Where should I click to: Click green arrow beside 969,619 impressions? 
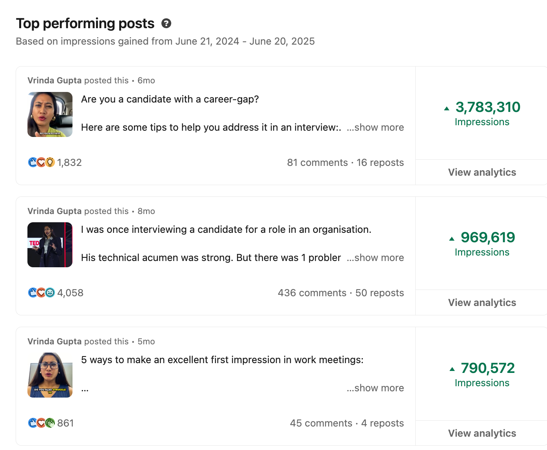tap(452, 239)
